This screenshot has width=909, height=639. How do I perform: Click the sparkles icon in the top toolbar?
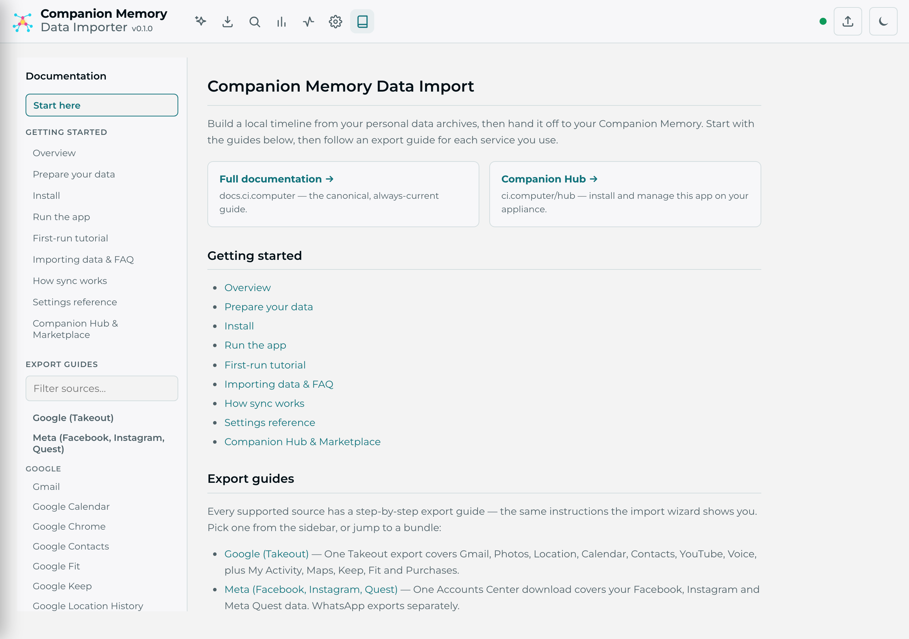tap(201, 21)
